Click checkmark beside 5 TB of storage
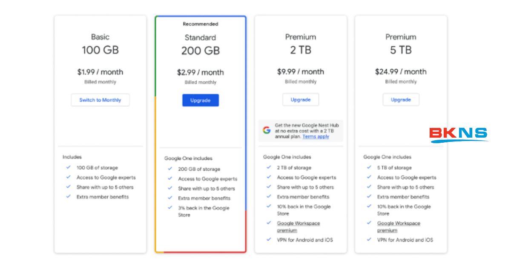This screenshot has width=511, height=271. pyautogui.click(x=369, y=167)
